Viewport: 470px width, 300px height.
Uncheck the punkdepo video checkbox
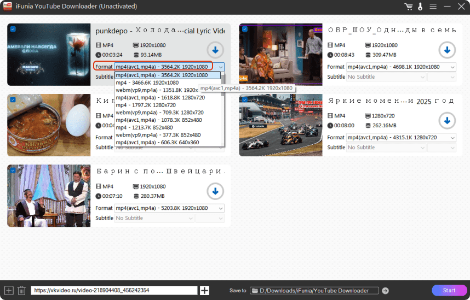click(13, 29)
